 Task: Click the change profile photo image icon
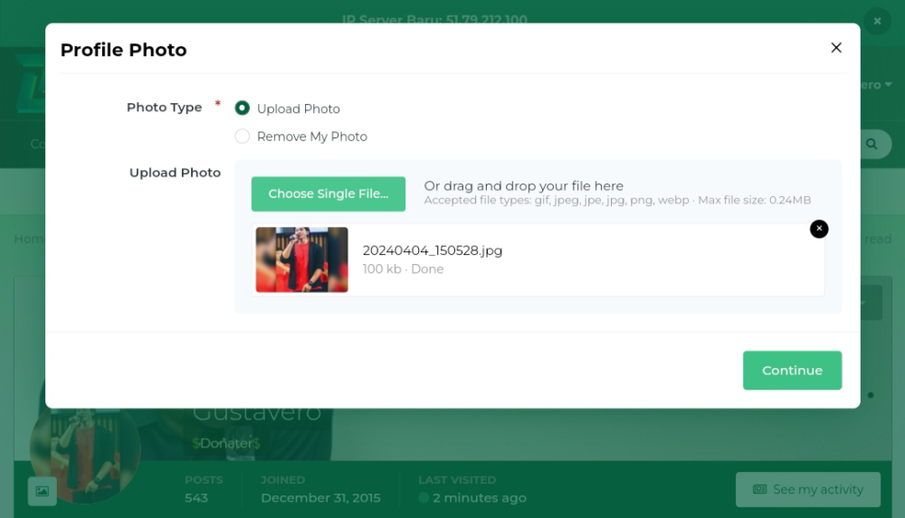43,491
